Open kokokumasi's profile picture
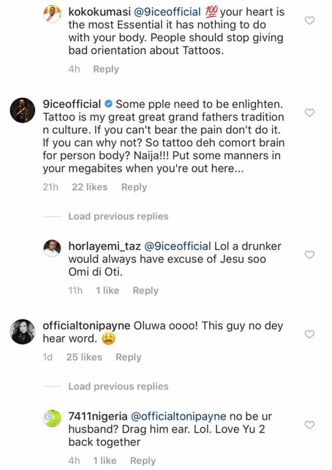Screen dimensions: 332x470 (52, 13)
